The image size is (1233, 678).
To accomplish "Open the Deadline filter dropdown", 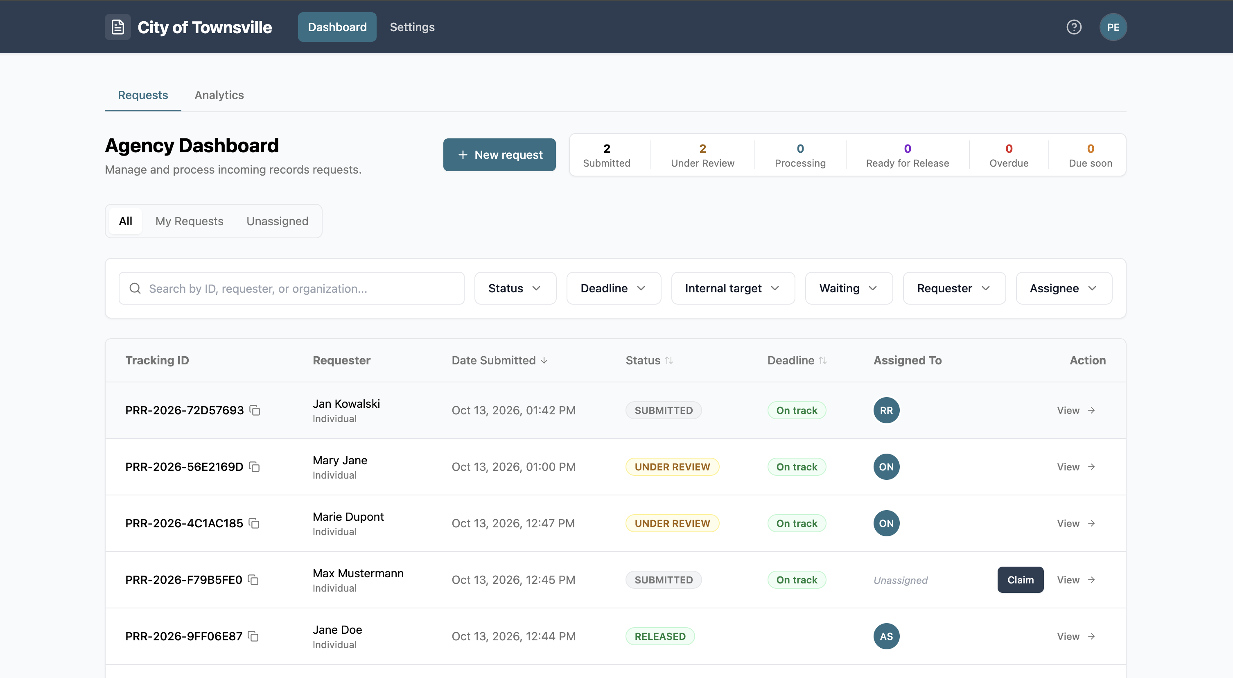I will (x=614, y=288).
